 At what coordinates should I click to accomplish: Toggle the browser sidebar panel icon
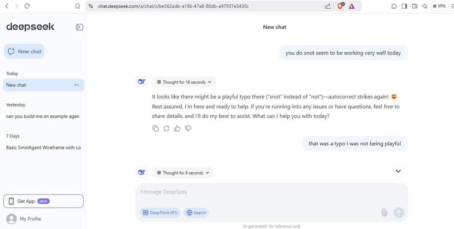pyautogui.click(x=404, y=6)
